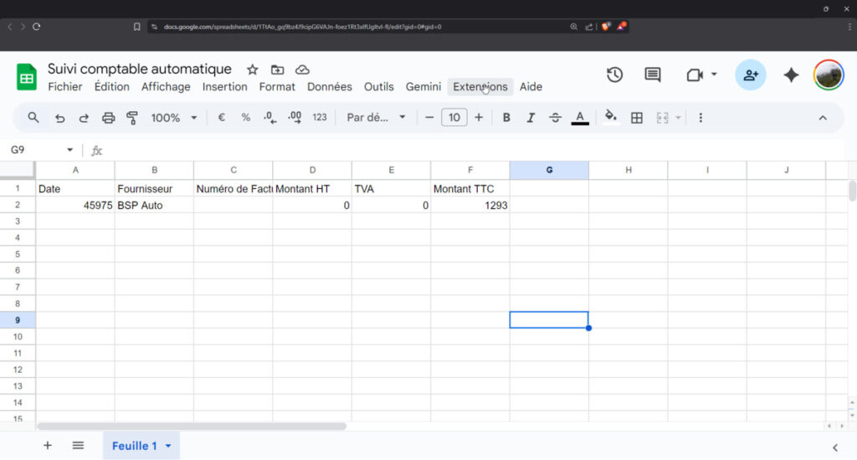Open the Extensions menu
This screenshot has height=460, width=857.
click(480, 87)
